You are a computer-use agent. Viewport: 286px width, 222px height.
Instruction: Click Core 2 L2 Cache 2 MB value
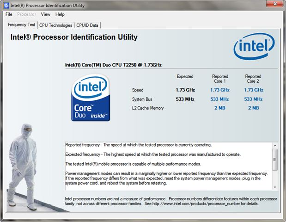pyautogui.click(x=253, y=108)
